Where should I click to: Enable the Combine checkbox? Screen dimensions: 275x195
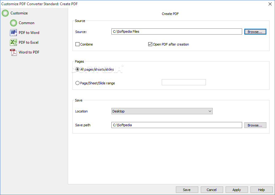click(77, 44)
